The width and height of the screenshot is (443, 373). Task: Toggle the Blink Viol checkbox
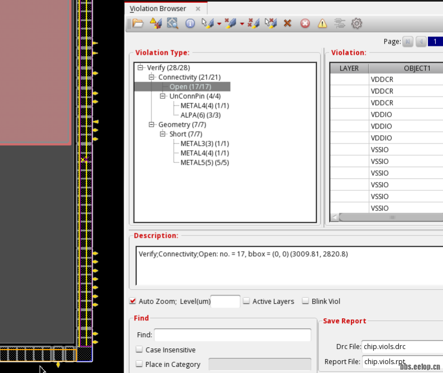(306, 301)
